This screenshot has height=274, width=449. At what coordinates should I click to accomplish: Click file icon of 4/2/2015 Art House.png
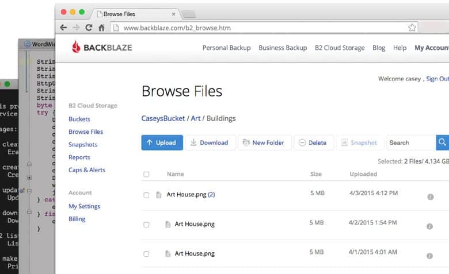pos(168,224)
